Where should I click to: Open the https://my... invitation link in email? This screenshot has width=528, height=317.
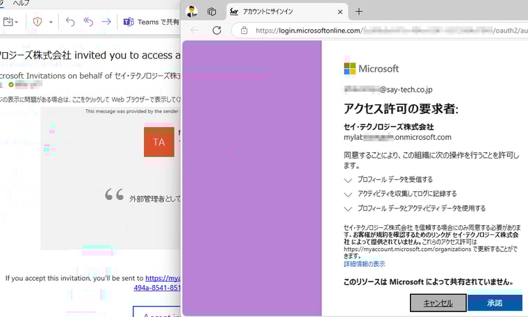[x=163, y=278]
